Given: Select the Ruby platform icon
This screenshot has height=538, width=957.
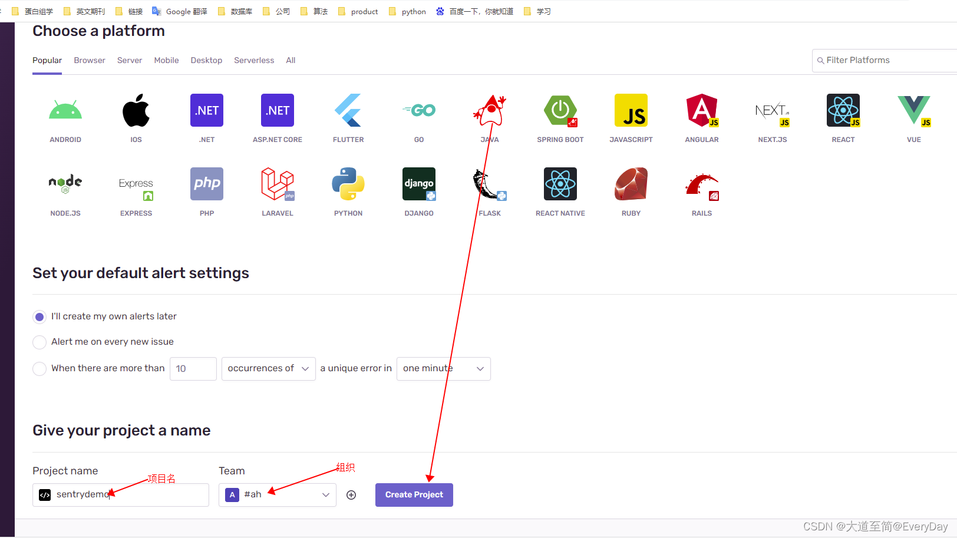Looking at the screenshot, I should (x=631, y=184).
